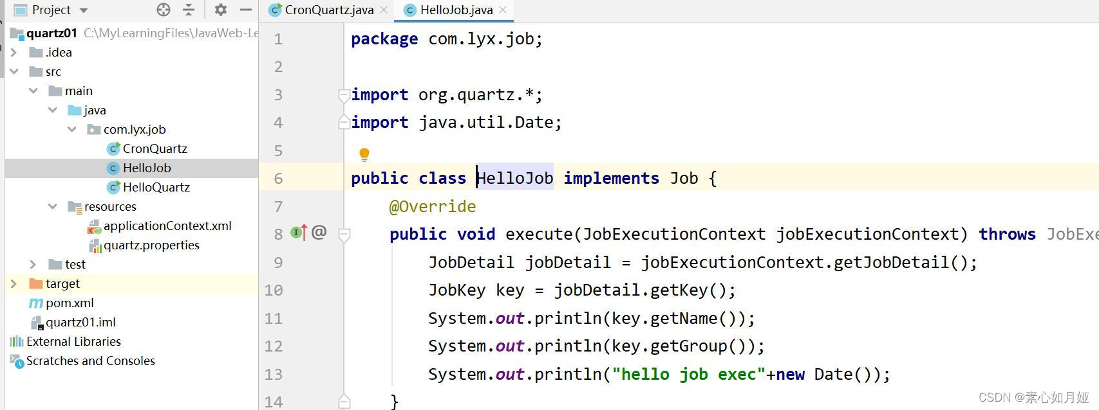Select the test folder row
The image size is (1099, 410).
[x=131, y=264]
